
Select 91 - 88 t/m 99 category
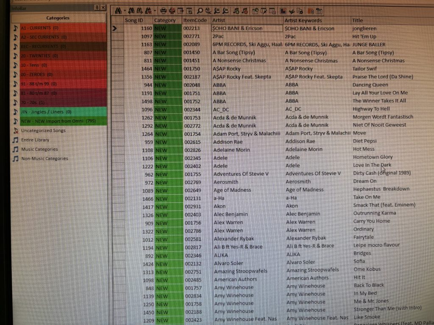pos(63,84)
